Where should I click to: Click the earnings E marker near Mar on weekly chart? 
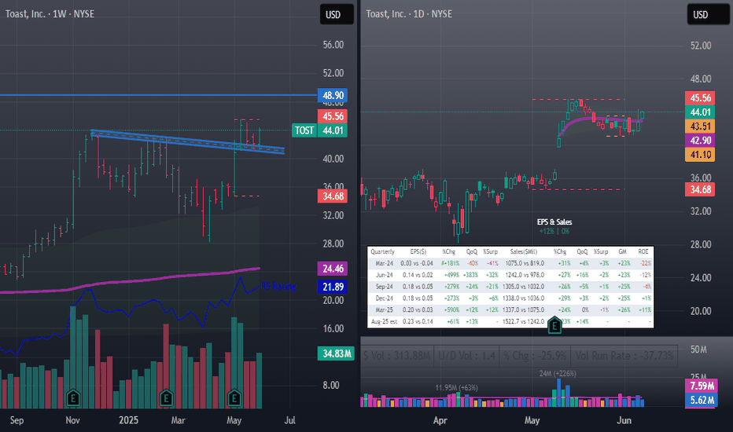(166, 398)
